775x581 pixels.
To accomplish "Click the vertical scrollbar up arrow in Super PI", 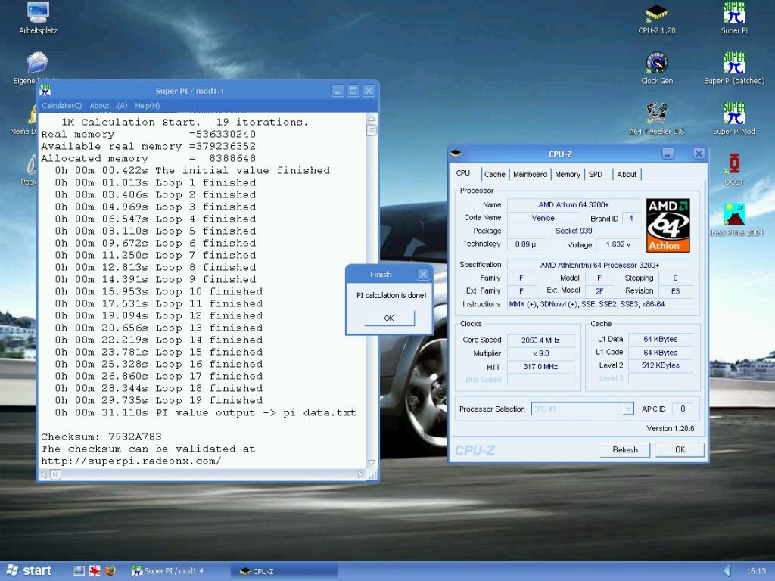I will point(372,119).
